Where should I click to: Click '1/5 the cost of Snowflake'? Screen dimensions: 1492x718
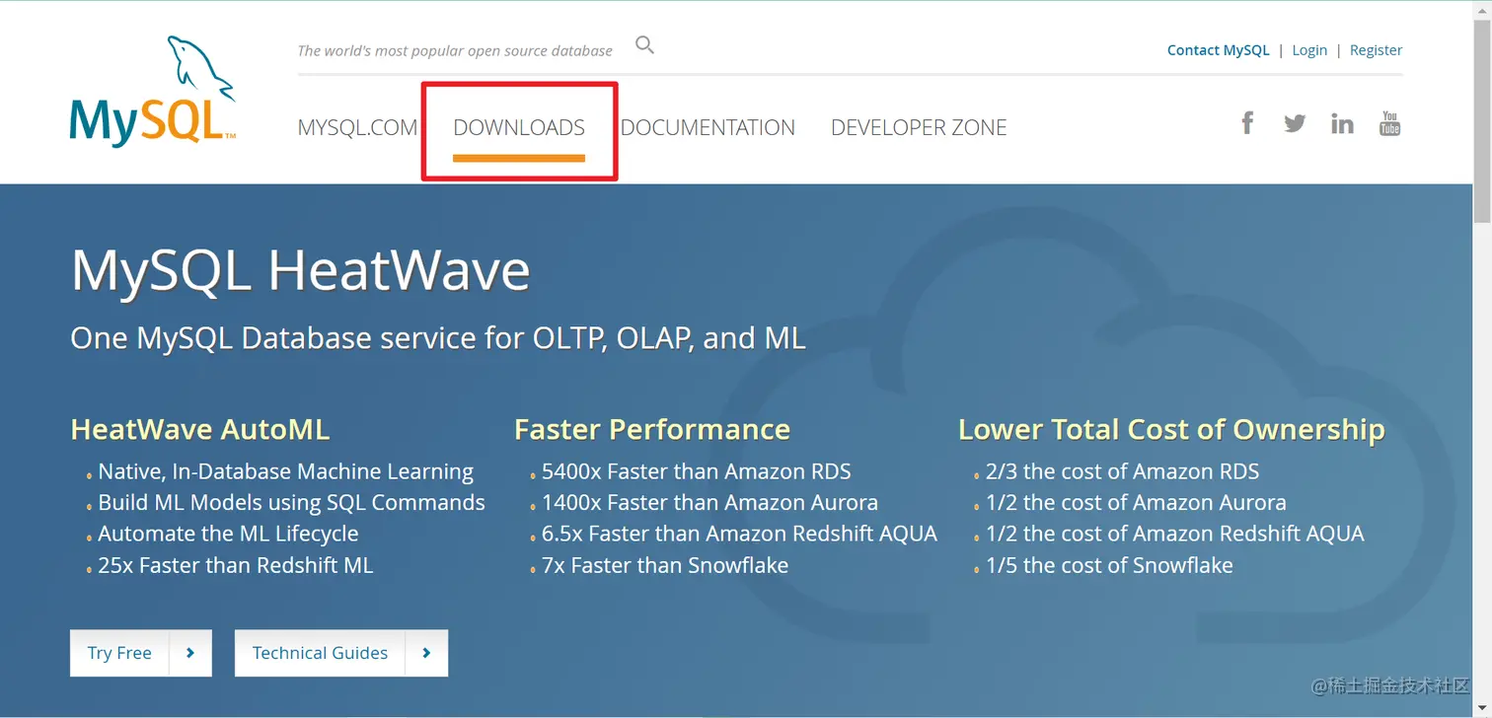click(1109, 565)
